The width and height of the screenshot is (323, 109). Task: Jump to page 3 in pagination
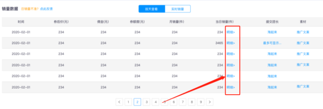[147, 102]
